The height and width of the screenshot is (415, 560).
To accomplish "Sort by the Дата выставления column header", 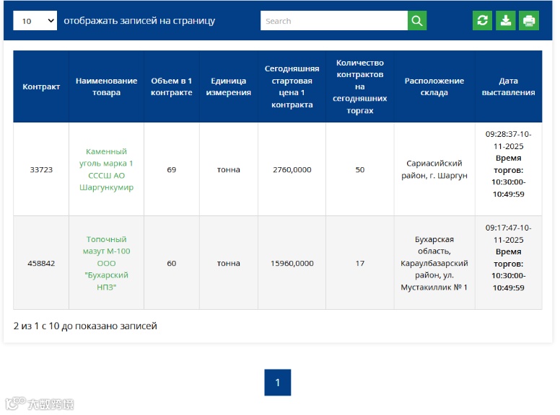I will [509, 86].
